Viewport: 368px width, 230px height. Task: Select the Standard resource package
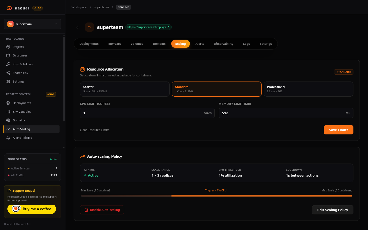pyautogui.click(x=217, y=89)
